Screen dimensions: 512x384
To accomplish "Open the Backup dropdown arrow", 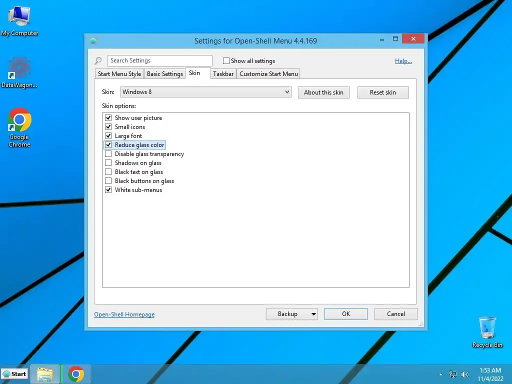I will 313,314.
